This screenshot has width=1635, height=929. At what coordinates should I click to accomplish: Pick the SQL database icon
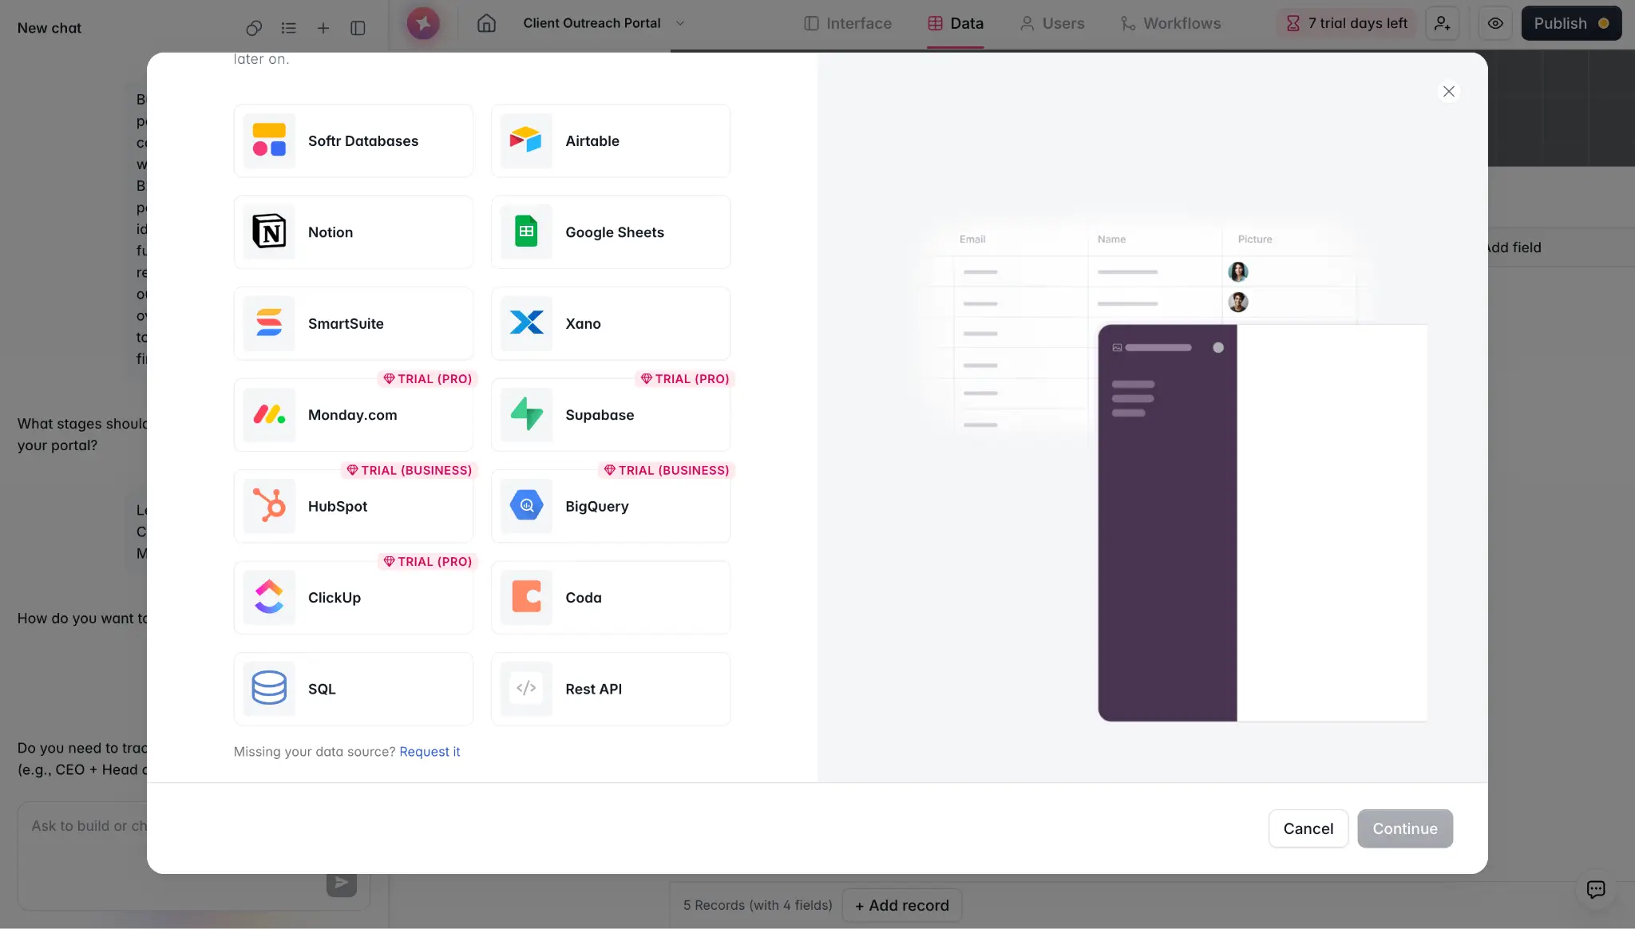pos(269,689)
